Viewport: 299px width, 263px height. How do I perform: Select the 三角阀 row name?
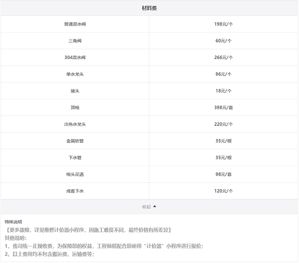click(75, 41)
